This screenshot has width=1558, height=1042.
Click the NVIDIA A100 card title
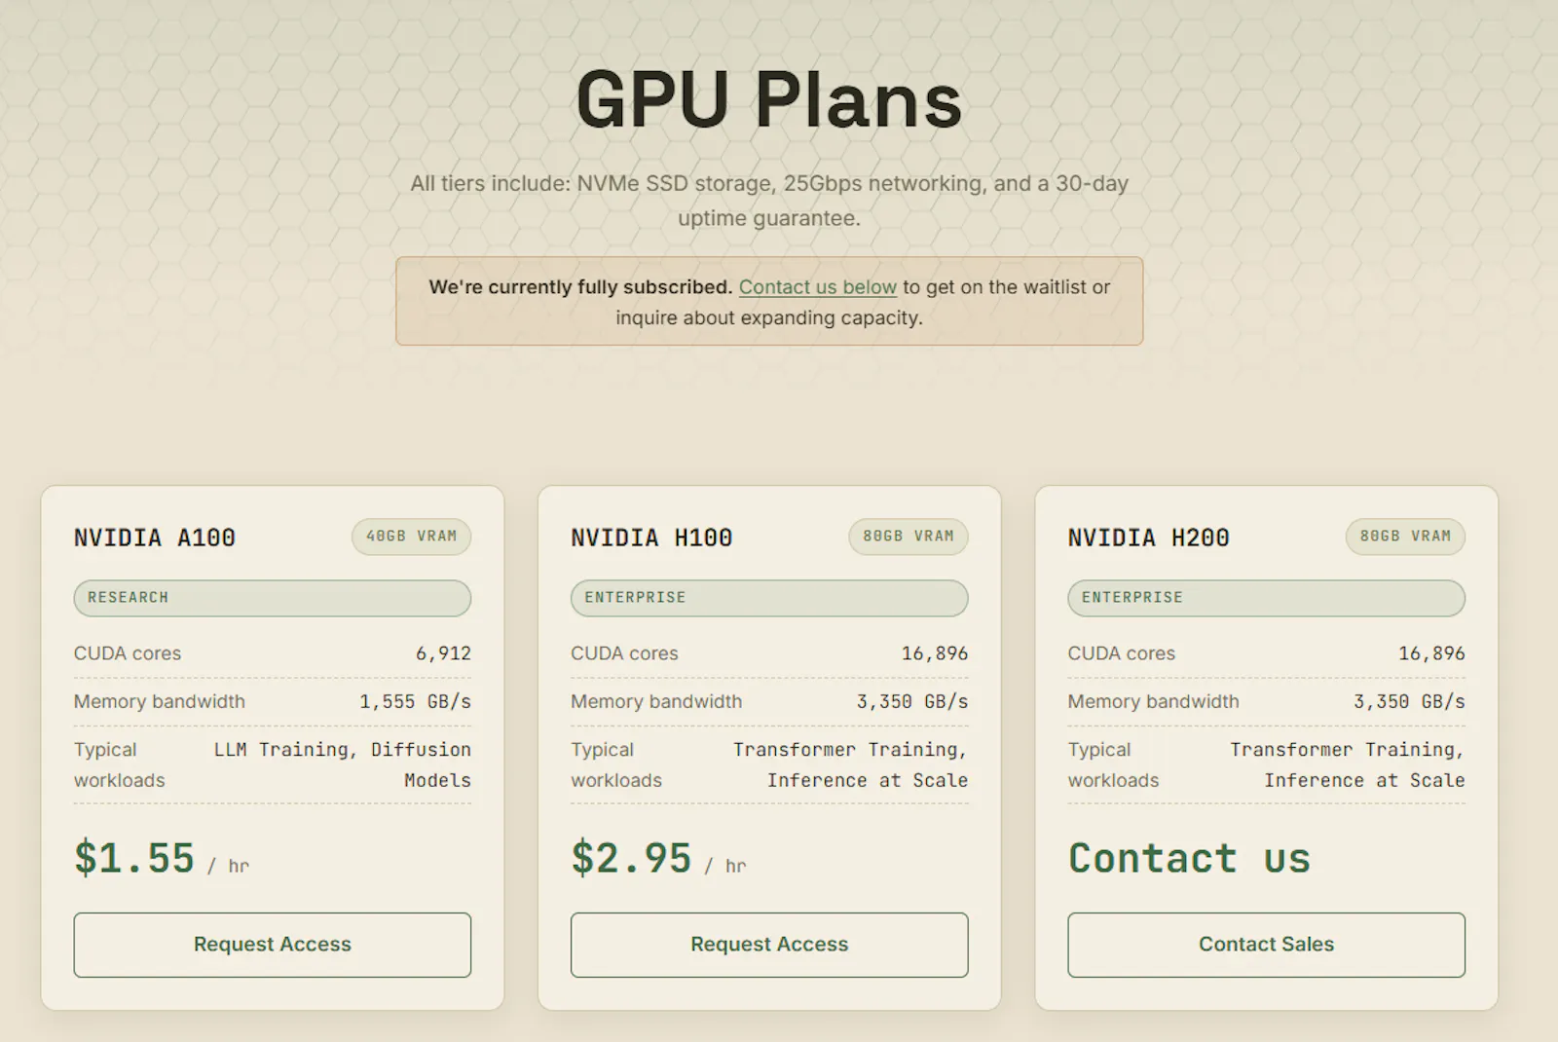point(155,538)
